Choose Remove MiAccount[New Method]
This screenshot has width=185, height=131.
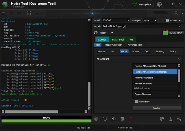click(x=155, y=66)
